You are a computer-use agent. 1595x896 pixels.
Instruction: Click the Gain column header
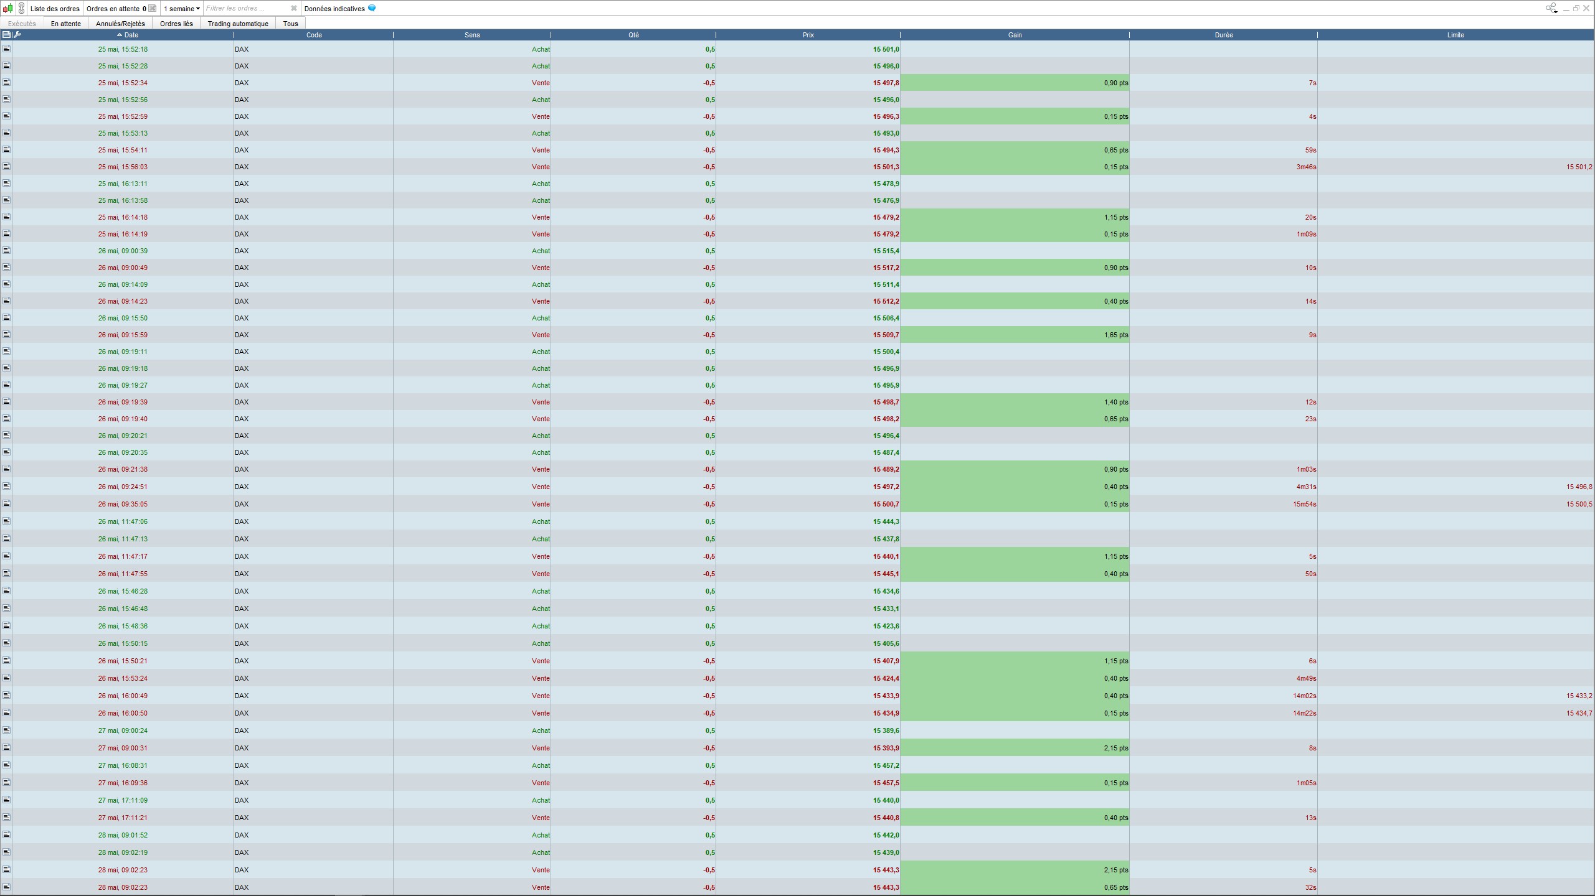(x=1015, y=35)
